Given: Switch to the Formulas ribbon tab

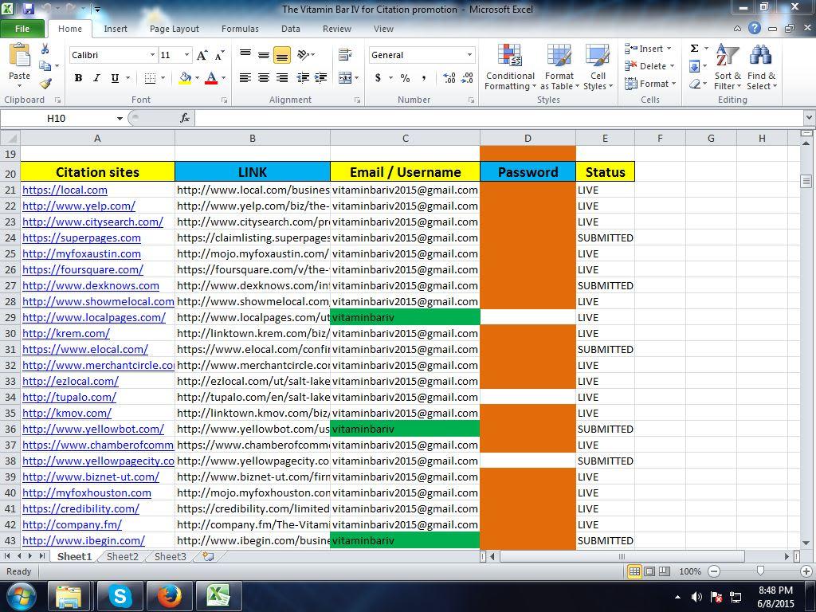Looking at the screenshot, I should click(x=240, y=29).
